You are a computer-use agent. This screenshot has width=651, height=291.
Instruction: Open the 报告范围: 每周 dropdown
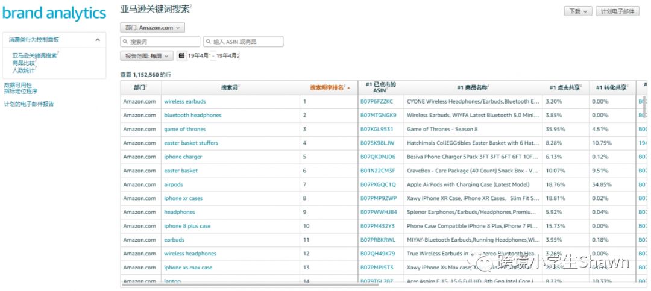[146, 55]
